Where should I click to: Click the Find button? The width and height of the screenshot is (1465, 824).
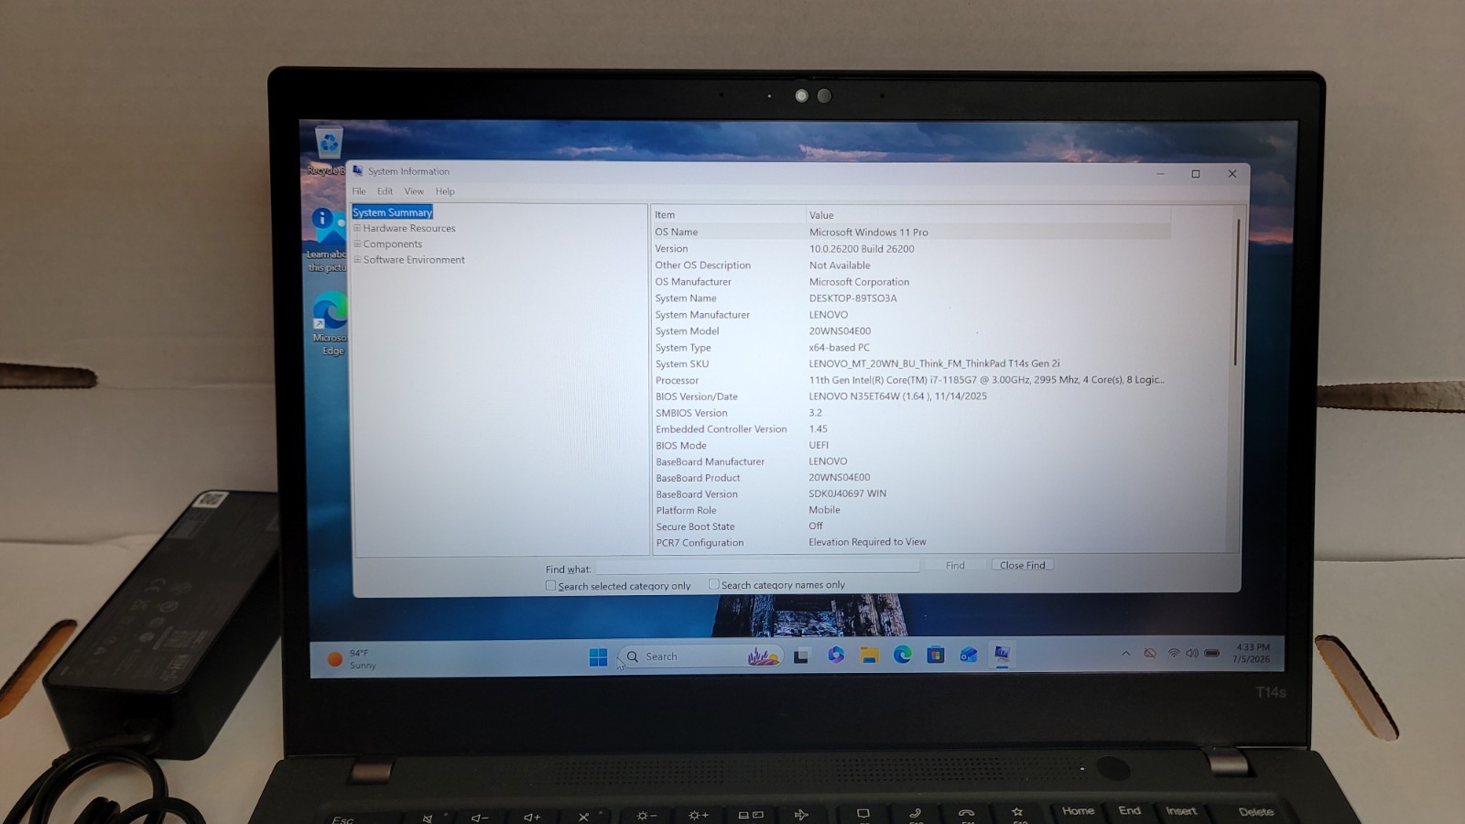coord(955,565)
